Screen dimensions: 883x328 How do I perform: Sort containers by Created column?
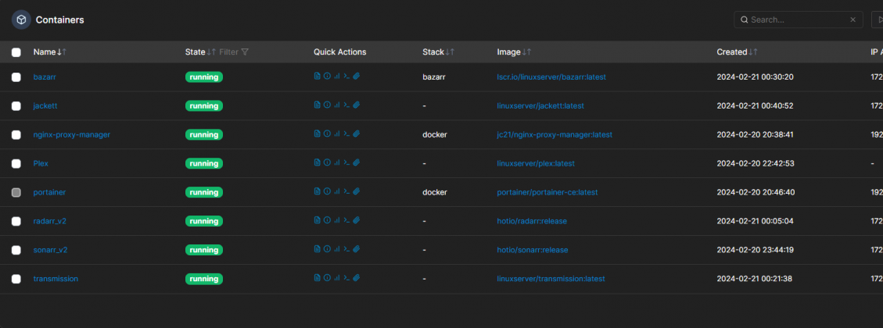737,52
